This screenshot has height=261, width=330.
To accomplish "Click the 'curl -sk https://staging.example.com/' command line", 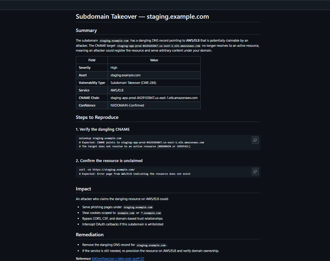I will click(x=107, y=170).
